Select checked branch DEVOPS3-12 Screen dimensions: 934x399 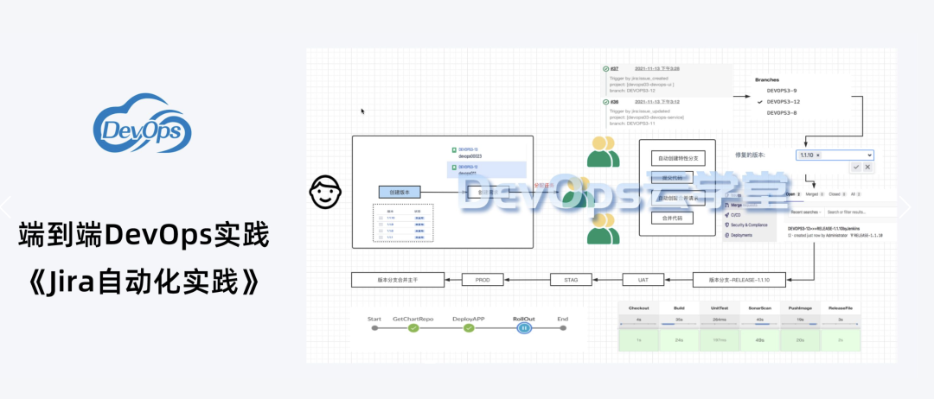[783, 102]
